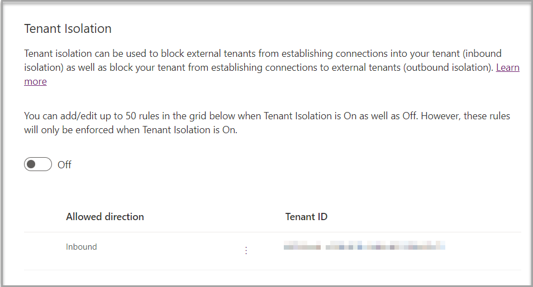Click the divider below the grid header
Viewport: 533px width, 287px height.
[273, 232]
